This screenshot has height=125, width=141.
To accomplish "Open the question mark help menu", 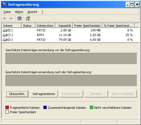I will [42, 12].
